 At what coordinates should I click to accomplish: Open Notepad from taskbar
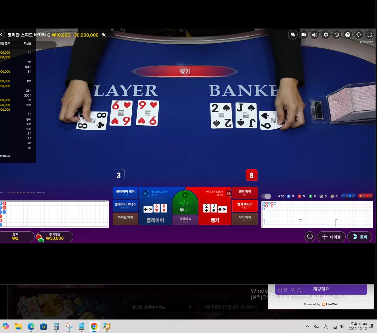pyautogui.click(x=82, y=326)
